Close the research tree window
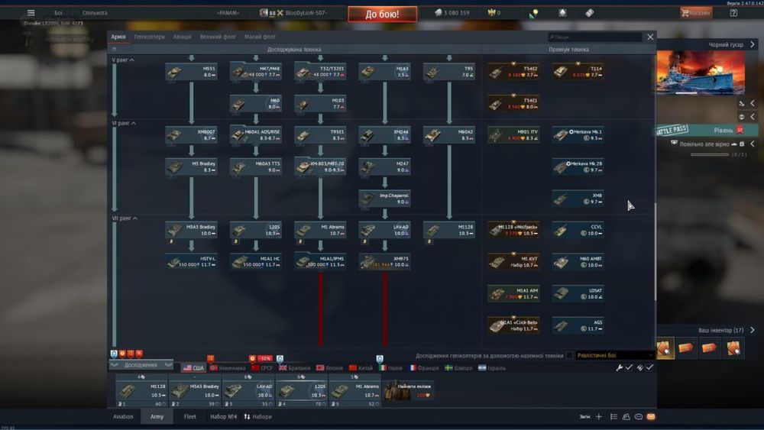Image resolution: width=764 pixels, height=430 pixels. (650, 37)
